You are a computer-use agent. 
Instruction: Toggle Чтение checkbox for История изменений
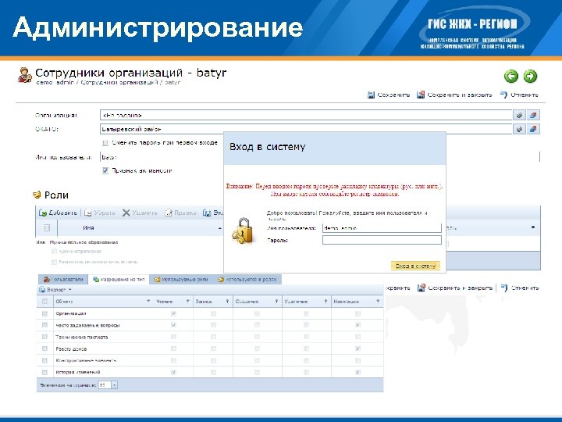(173, 372)
